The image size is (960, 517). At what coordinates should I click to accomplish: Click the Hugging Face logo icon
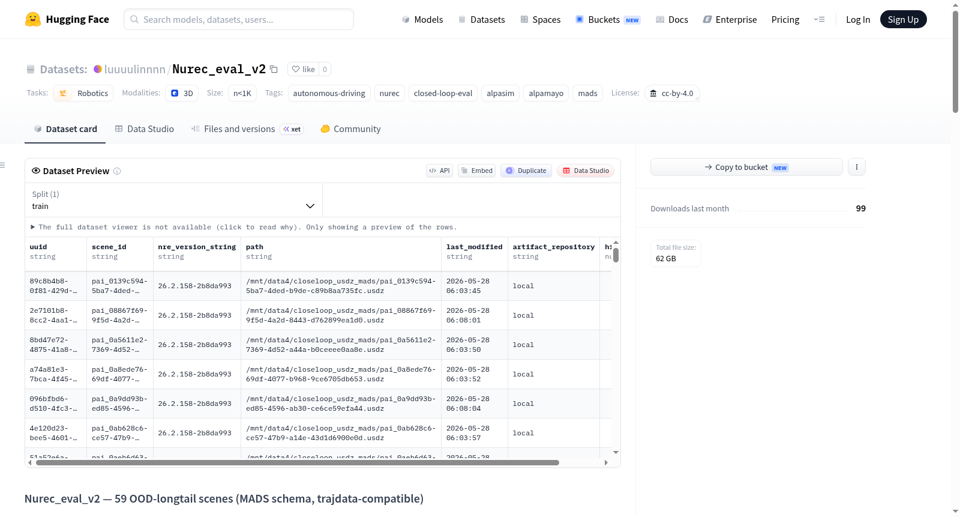pyautogui.click(x=32, y=19)
